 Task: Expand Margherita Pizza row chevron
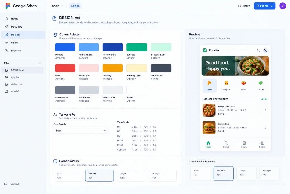tap(266, 110)
